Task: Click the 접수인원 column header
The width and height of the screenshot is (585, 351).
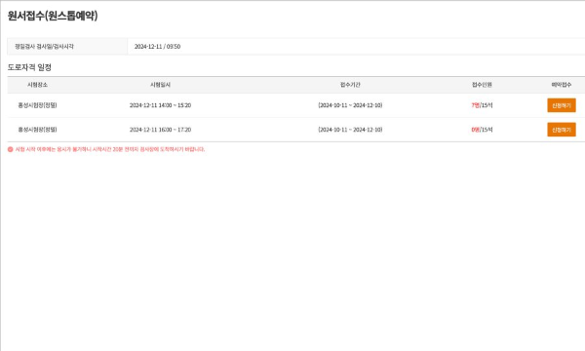Action: tap(482, 85)
